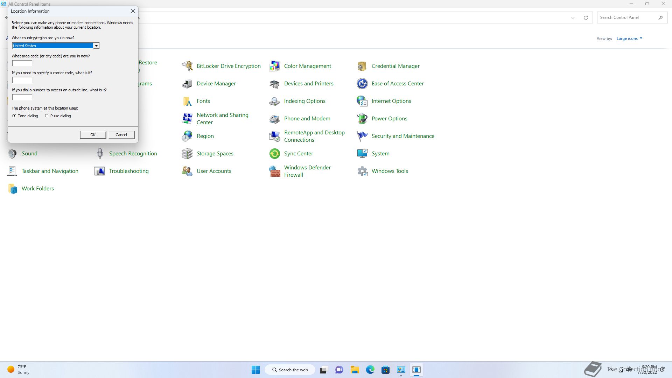Screen dimensions: 672x378
Task: Click the Sound speaker icon
Action: coord(12,153)
